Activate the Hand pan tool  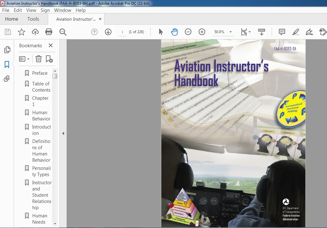[174, 32]
